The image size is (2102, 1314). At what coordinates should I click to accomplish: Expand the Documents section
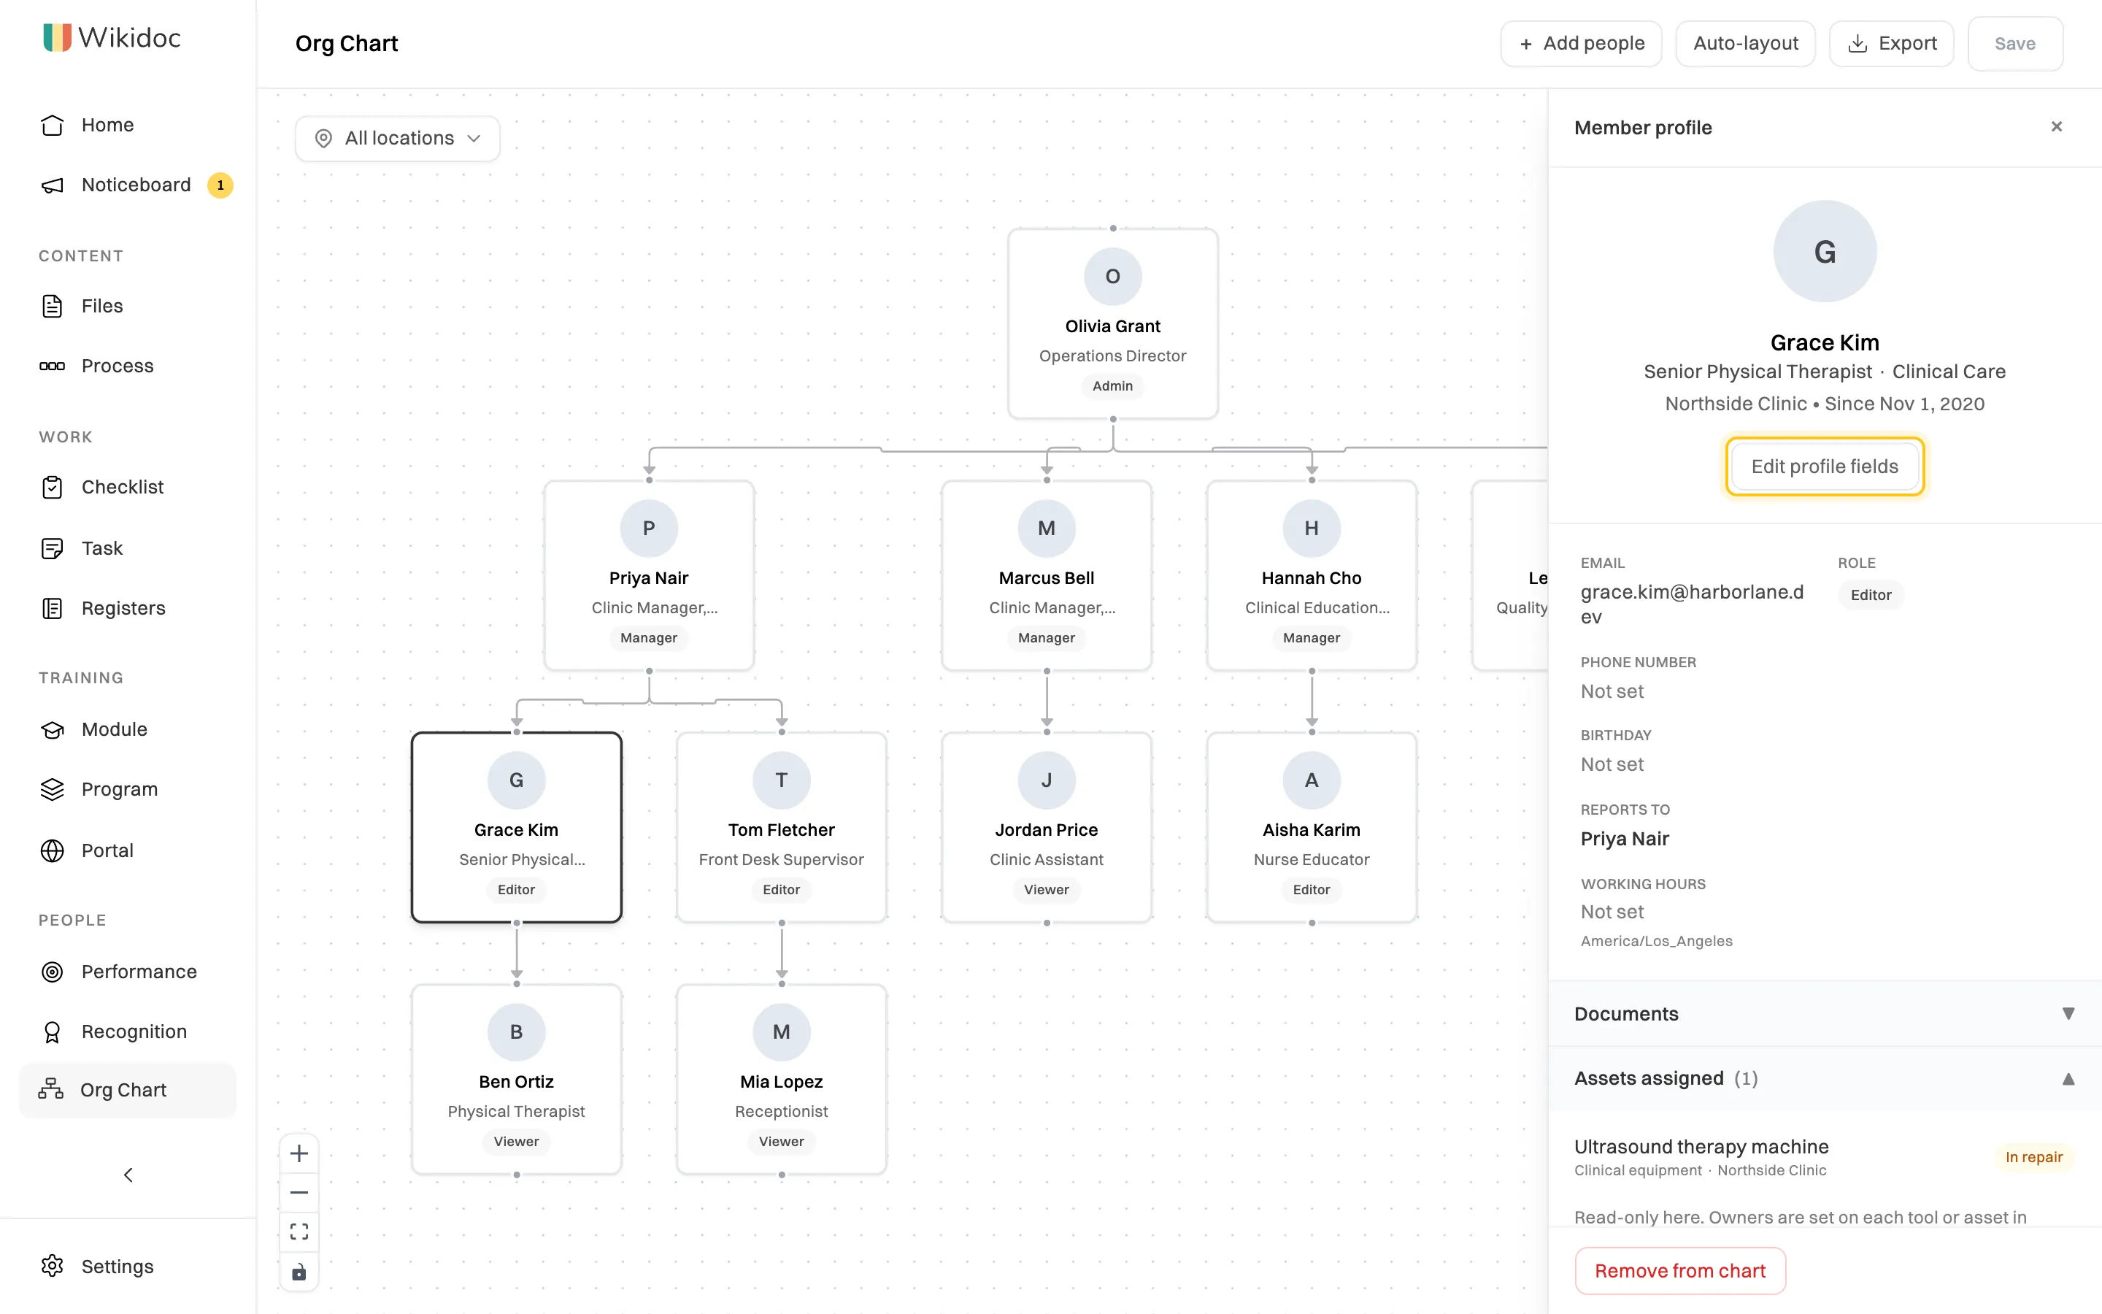coord(1824,1013)
